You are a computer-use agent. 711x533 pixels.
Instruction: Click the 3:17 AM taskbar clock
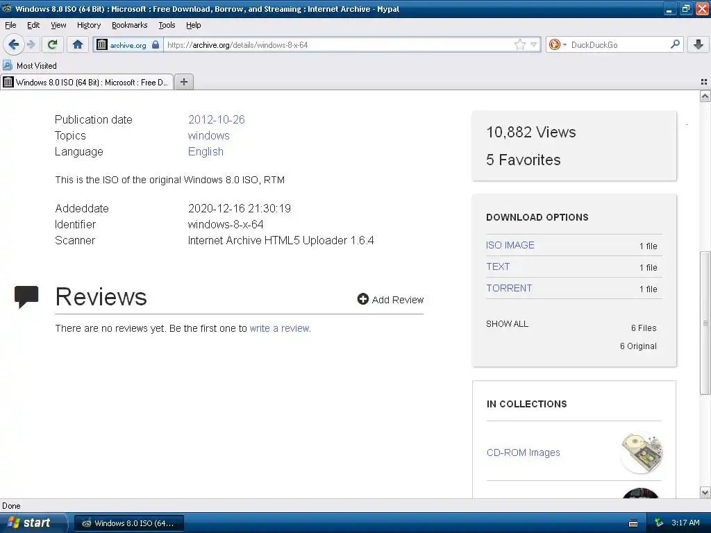click(685, 523)
